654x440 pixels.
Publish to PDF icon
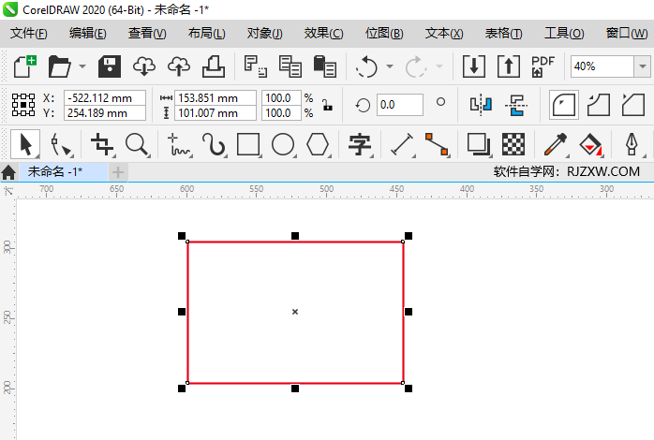[x=543, y=66]
